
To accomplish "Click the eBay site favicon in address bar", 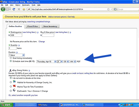I will tap(29, 9).
